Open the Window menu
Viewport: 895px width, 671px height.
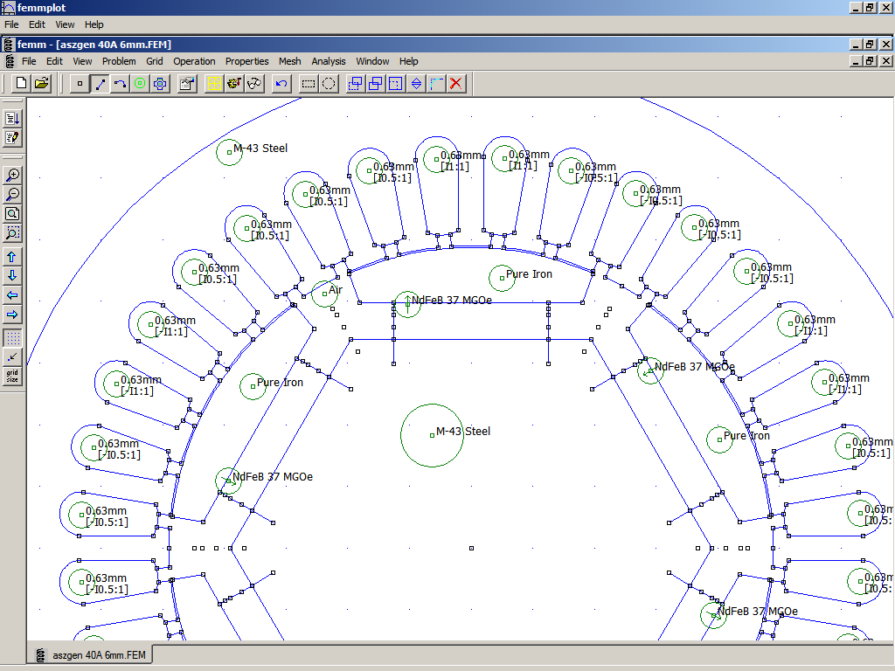[372, 61]
